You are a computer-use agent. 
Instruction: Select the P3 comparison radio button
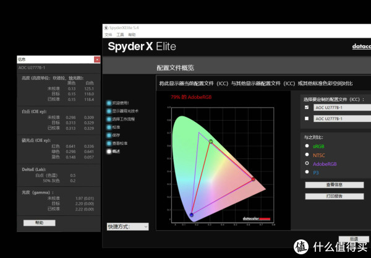coord(307,172)
